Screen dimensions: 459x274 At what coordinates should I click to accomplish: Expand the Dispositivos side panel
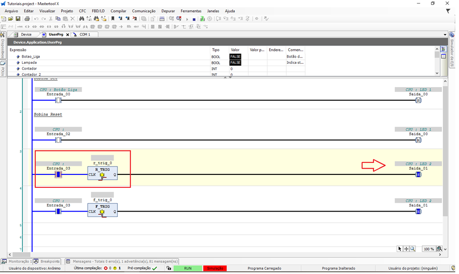[x=3, y=49]
